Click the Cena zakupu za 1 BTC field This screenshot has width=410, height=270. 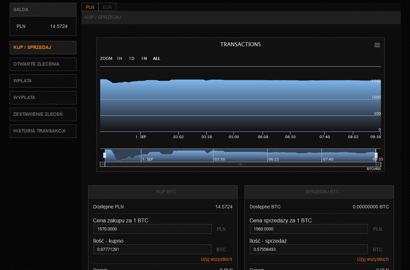152,229
